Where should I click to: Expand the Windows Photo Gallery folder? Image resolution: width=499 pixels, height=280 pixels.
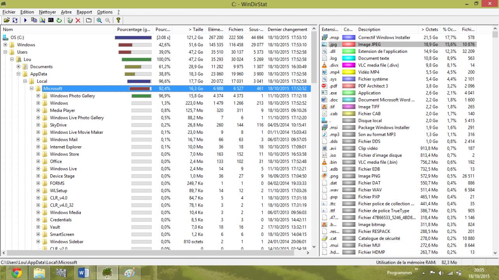point(38,96)
